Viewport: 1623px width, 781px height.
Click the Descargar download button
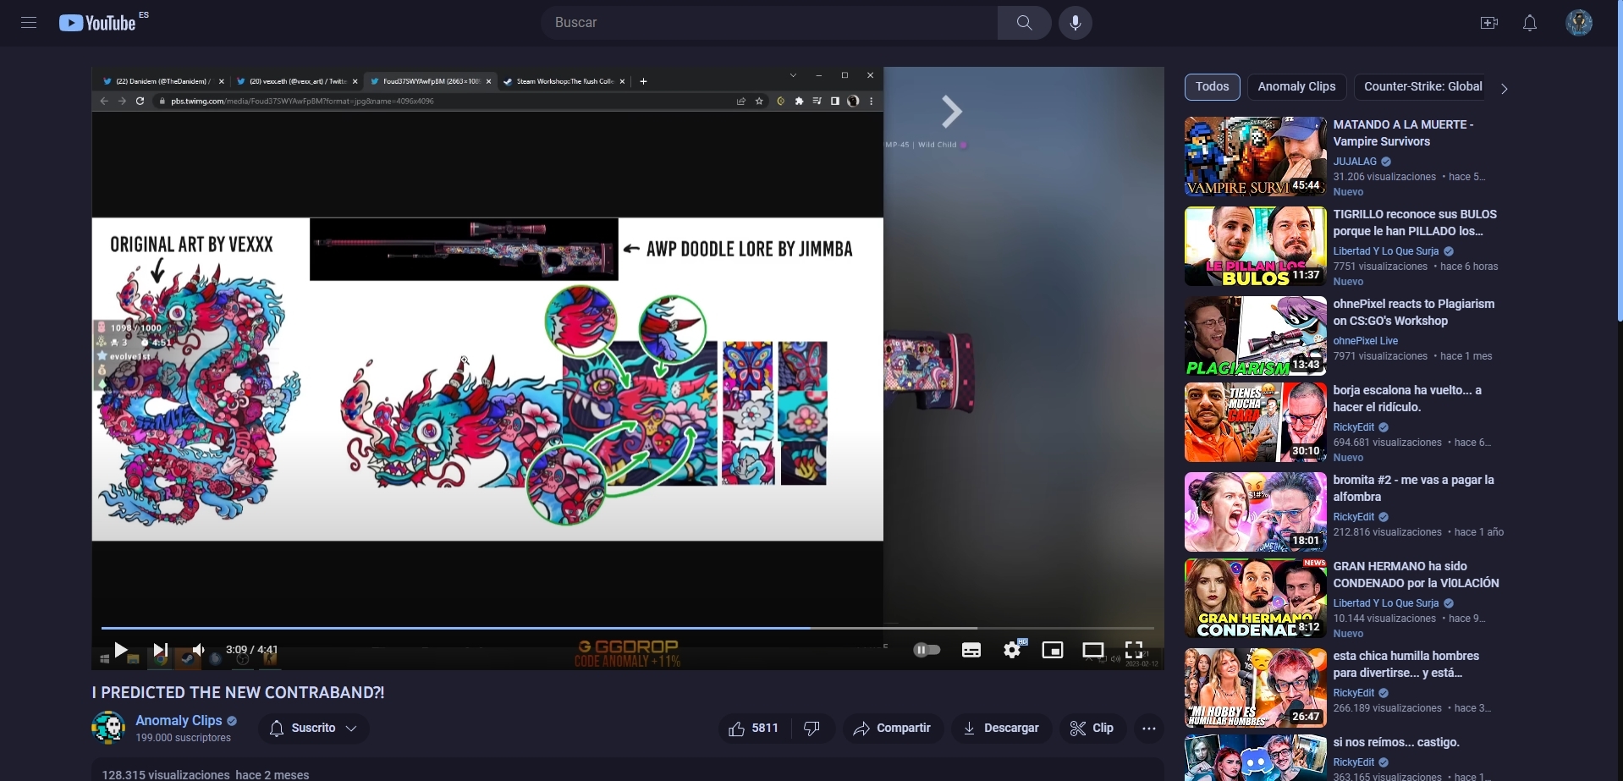1001,729
